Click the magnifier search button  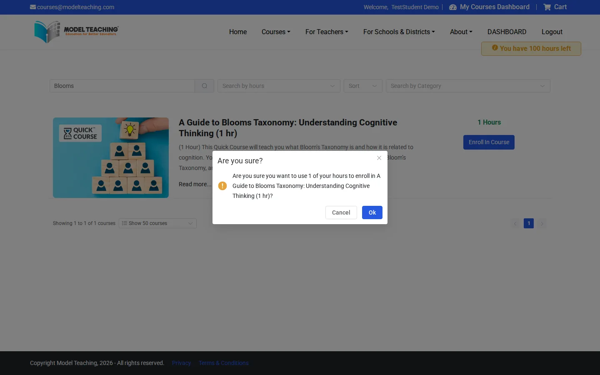(x=204, y=86)
